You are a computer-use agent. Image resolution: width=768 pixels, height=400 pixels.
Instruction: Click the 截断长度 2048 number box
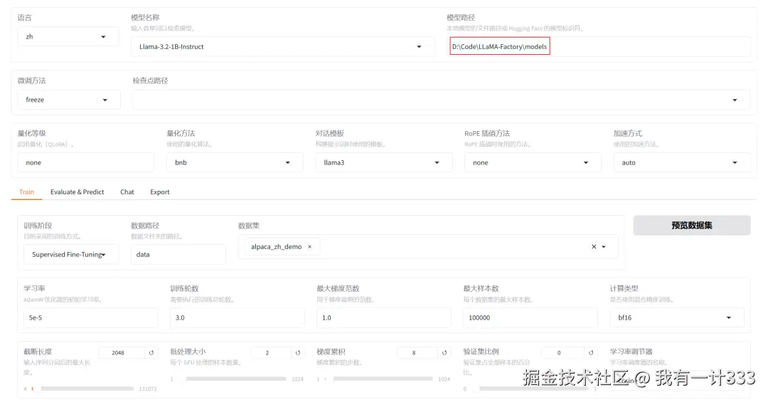[122, 352]
